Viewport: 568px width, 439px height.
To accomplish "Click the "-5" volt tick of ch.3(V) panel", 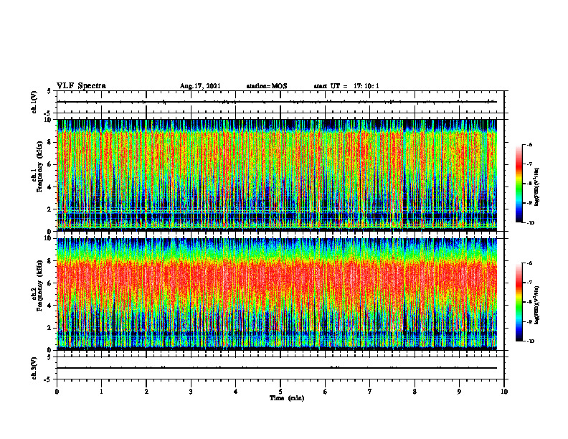I will pos(48,379).
